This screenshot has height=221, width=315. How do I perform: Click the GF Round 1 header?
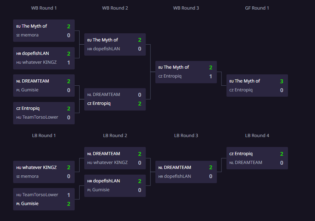point(257,8)
